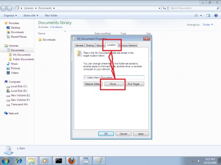Click the volume speaker tray icon
This screenshot has height=165, width=221.
[x=199, y=161]
